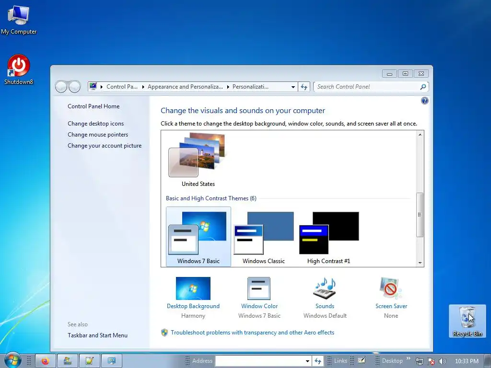Open the taskbar Address dropdown arrow
491x368 pixels.
click(x=307, y=361)
